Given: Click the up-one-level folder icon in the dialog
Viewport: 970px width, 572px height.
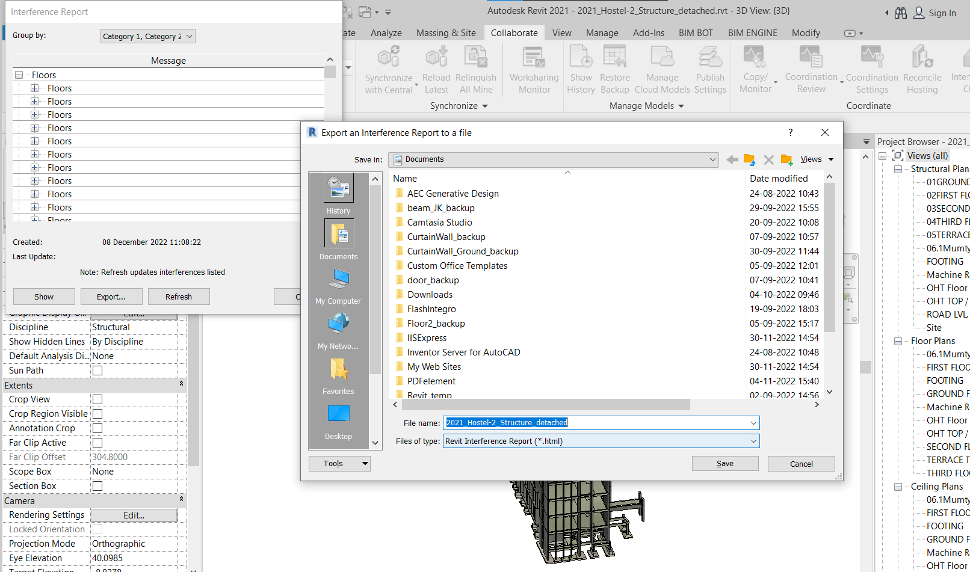Looking at the screenshot, I should [x=749, y=159].
